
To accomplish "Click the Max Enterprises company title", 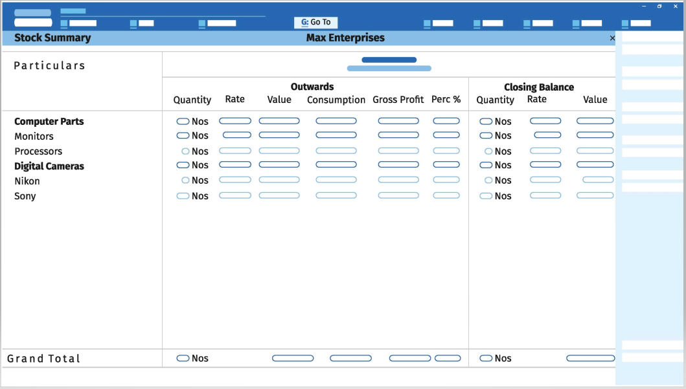I will point(345,38).
